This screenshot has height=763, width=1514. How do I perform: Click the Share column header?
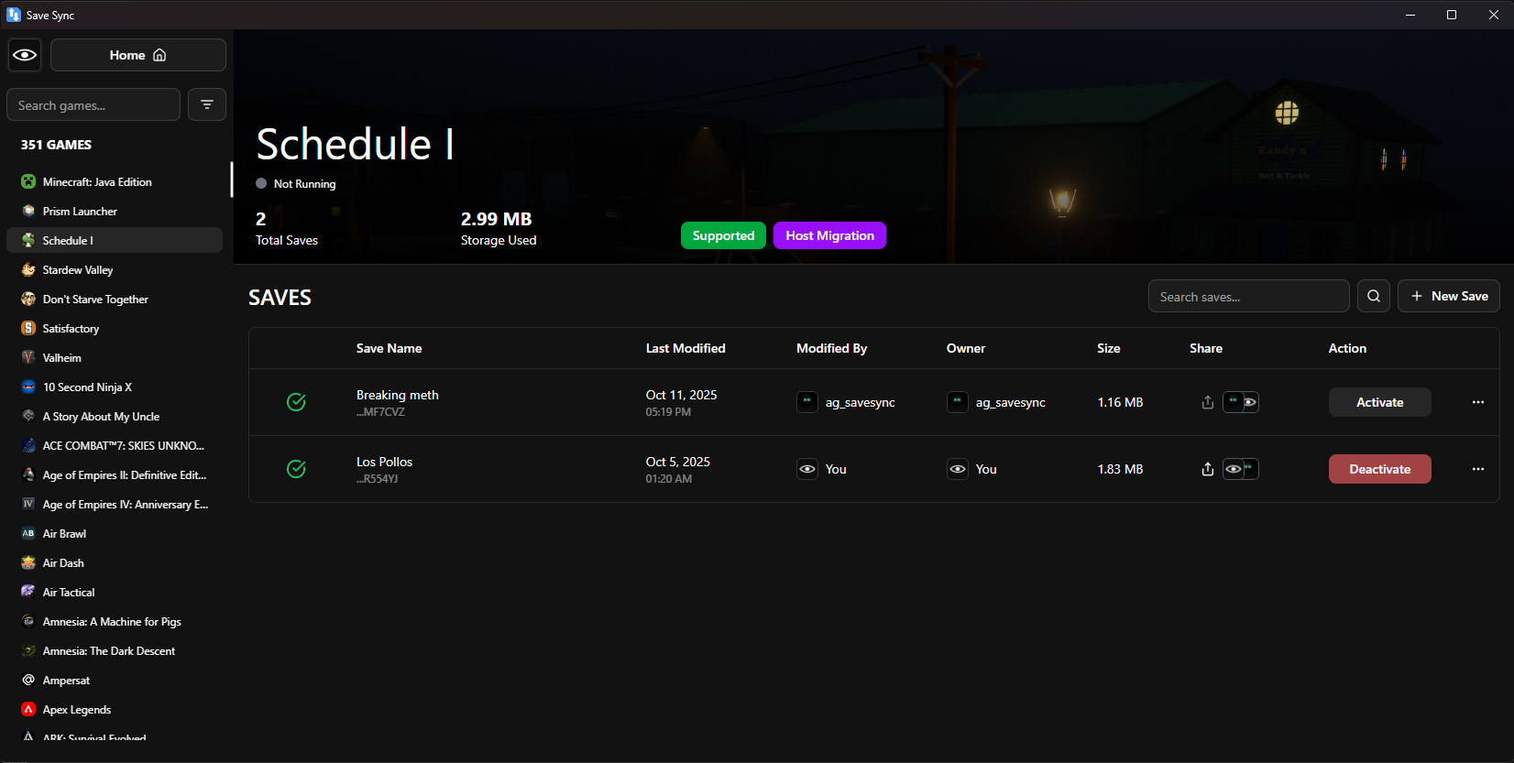tap(1206, 348)
